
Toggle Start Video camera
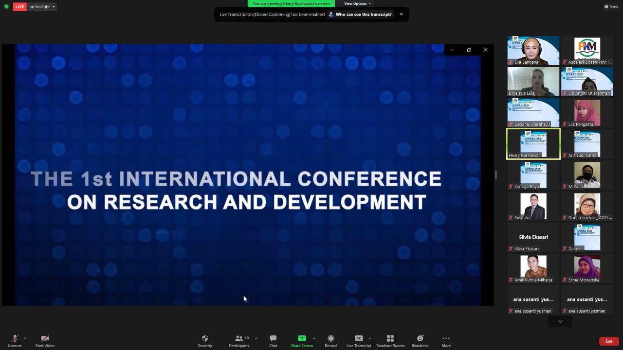(x=45, y=338)
